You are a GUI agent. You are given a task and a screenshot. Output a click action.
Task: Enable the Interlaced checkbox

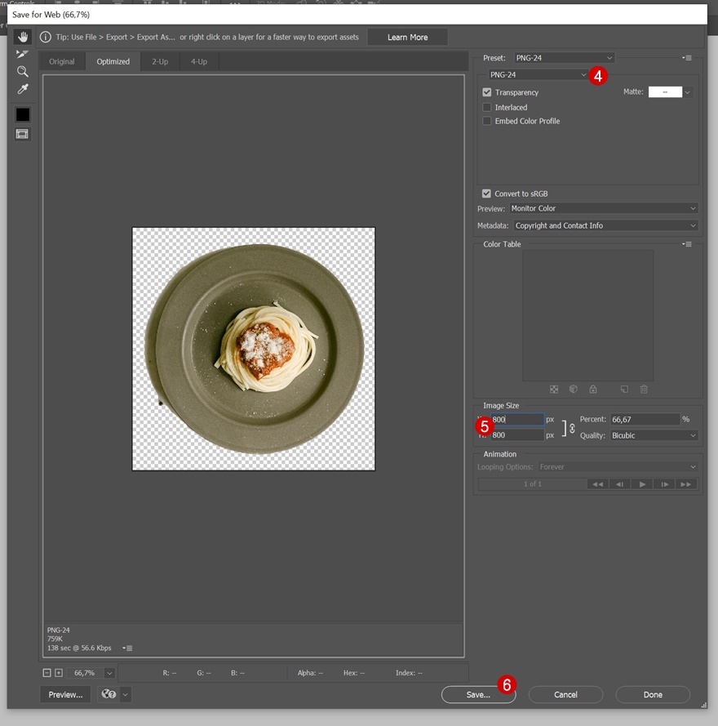pos(487,108)
